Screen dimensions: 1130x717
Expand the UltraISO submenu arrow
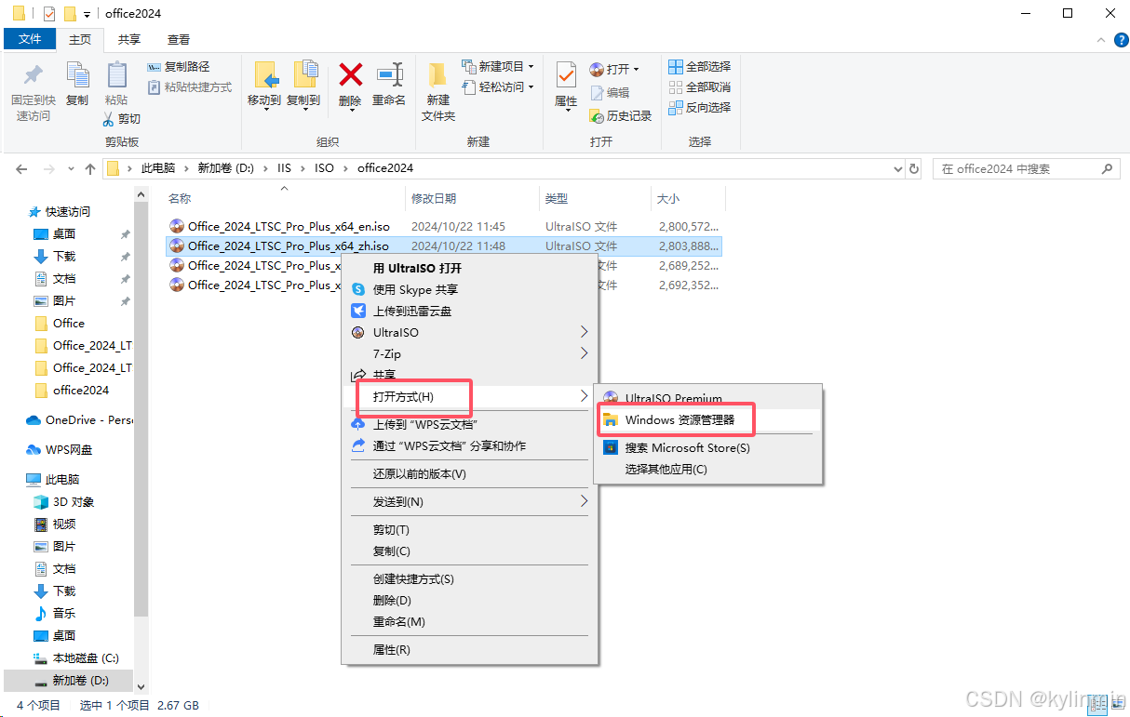(x=584, y=332)
